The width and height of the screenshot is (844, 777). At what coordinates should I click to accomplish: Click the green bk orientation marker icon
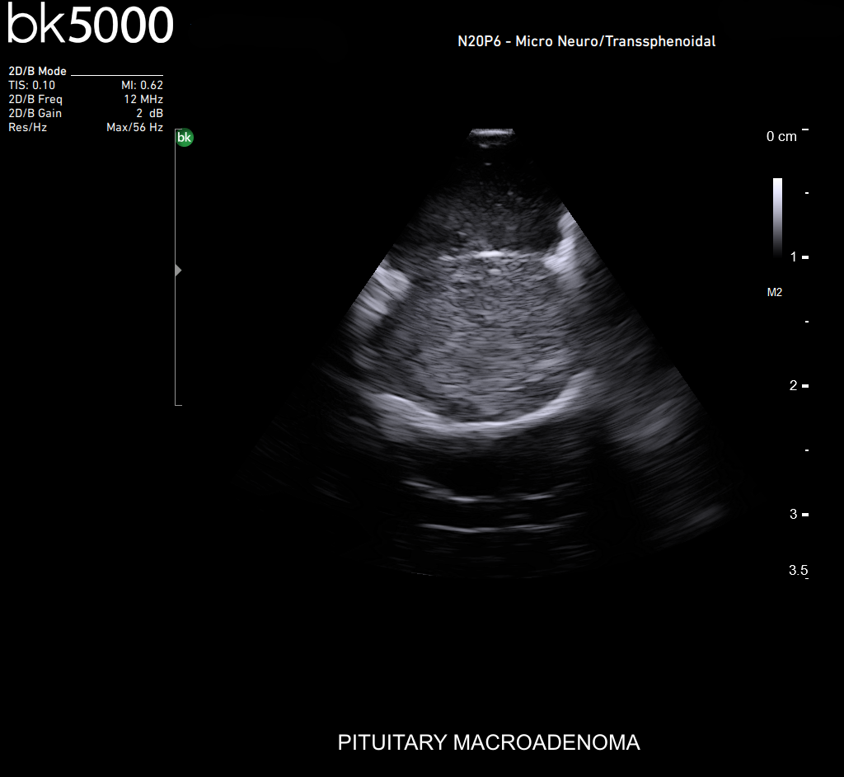185,138
